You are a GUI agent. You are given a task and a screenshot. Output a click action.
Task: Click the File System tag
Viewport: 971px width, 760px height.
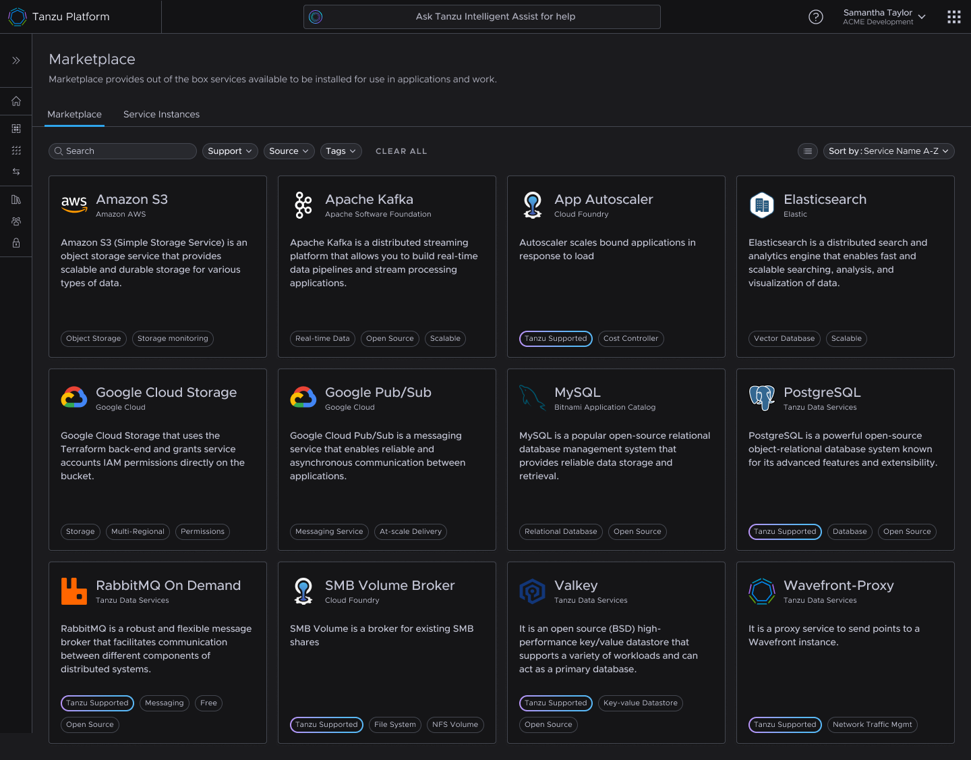click(395, 725)
